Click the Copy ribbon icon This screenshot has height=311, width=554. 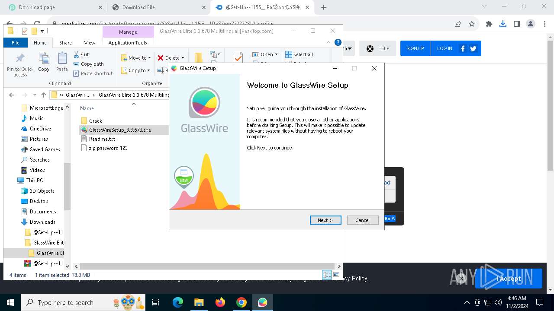44,62
